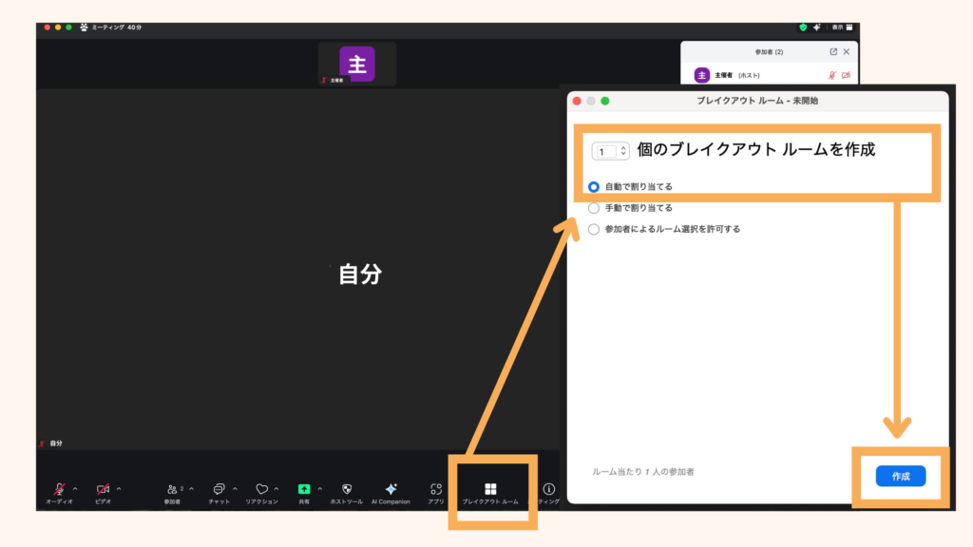Open the リアクション (Reactions) heart icon
The width and height of the screenshot is (973, 547).
click(x=261, y=487)
